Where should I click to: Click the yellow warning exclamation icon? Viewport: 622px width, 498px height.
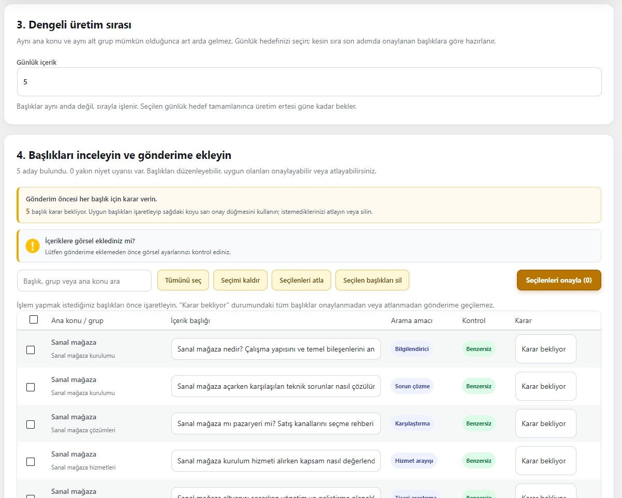pyautogui.click(x=33, y=246)
